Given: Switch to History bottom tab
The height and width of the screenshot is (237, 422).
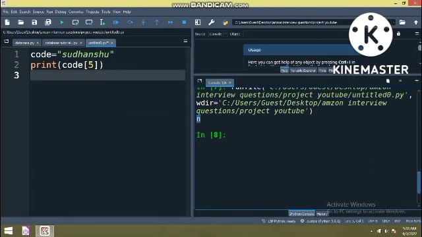Looking at the screenshot, I should pyautogui.click(x=322, y=214).
